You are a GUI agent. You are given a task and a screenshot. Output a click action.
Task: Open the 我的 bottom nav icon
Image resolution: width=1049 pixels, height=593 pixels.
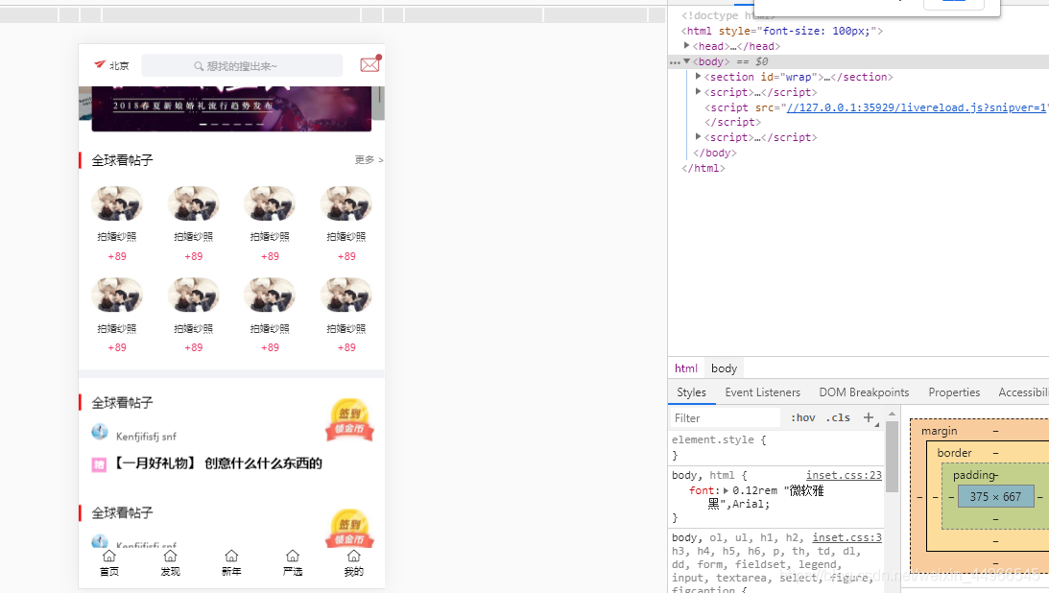(x=354, y=557)
